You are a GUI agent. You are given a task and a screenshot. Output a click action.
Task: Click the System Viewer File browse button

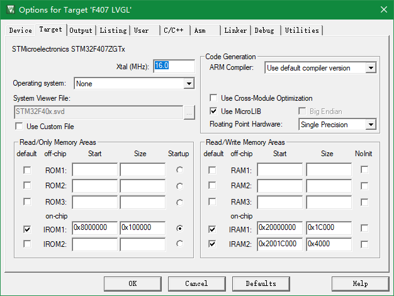click(189, 112)
